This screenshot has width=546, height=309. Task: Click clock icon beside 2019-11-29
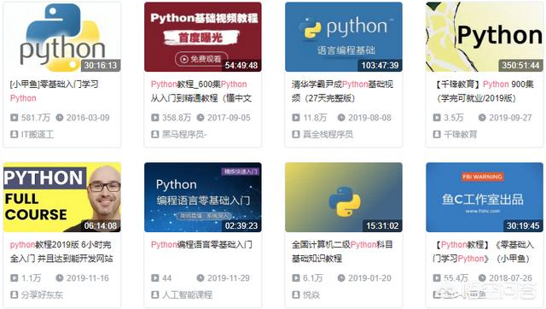point(200,278)
